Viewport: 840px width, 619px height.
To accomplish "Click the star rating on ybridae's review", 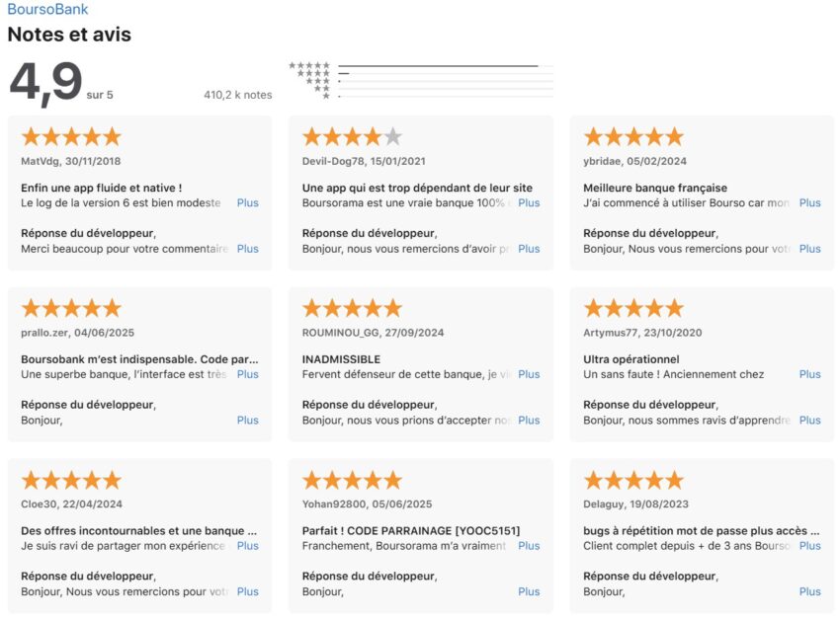I will pyautogui.click(x=633, y=137).
